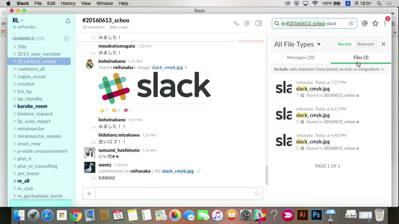The height and width of the screenshot is (224, 399).
Task: Open Photoshop from the dock
Action: click(x=316, y=215)
